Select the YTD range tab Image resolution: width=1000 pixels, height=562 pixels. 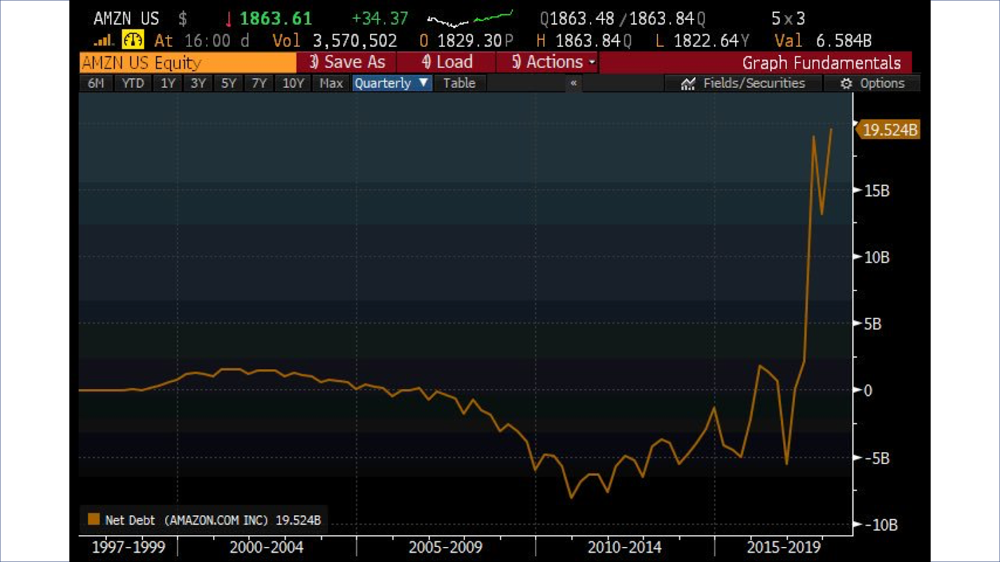132,83
